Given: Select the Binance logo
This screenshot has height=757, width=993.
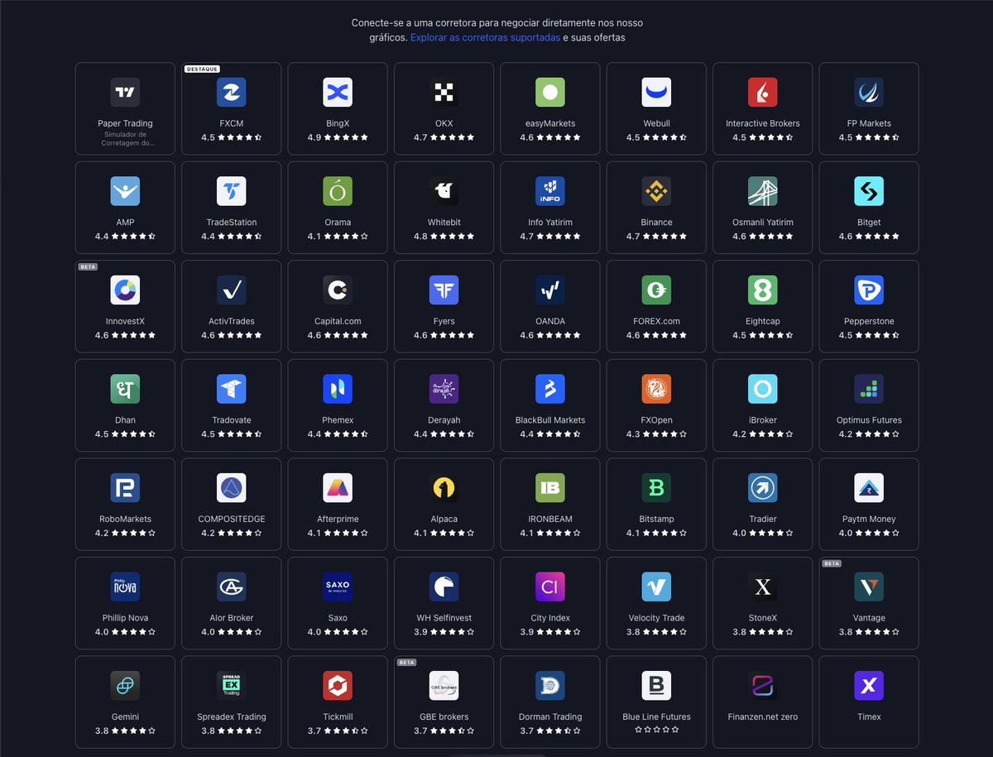Looking at the screenshot, I should pyautogui.click(x=656, y=191).
